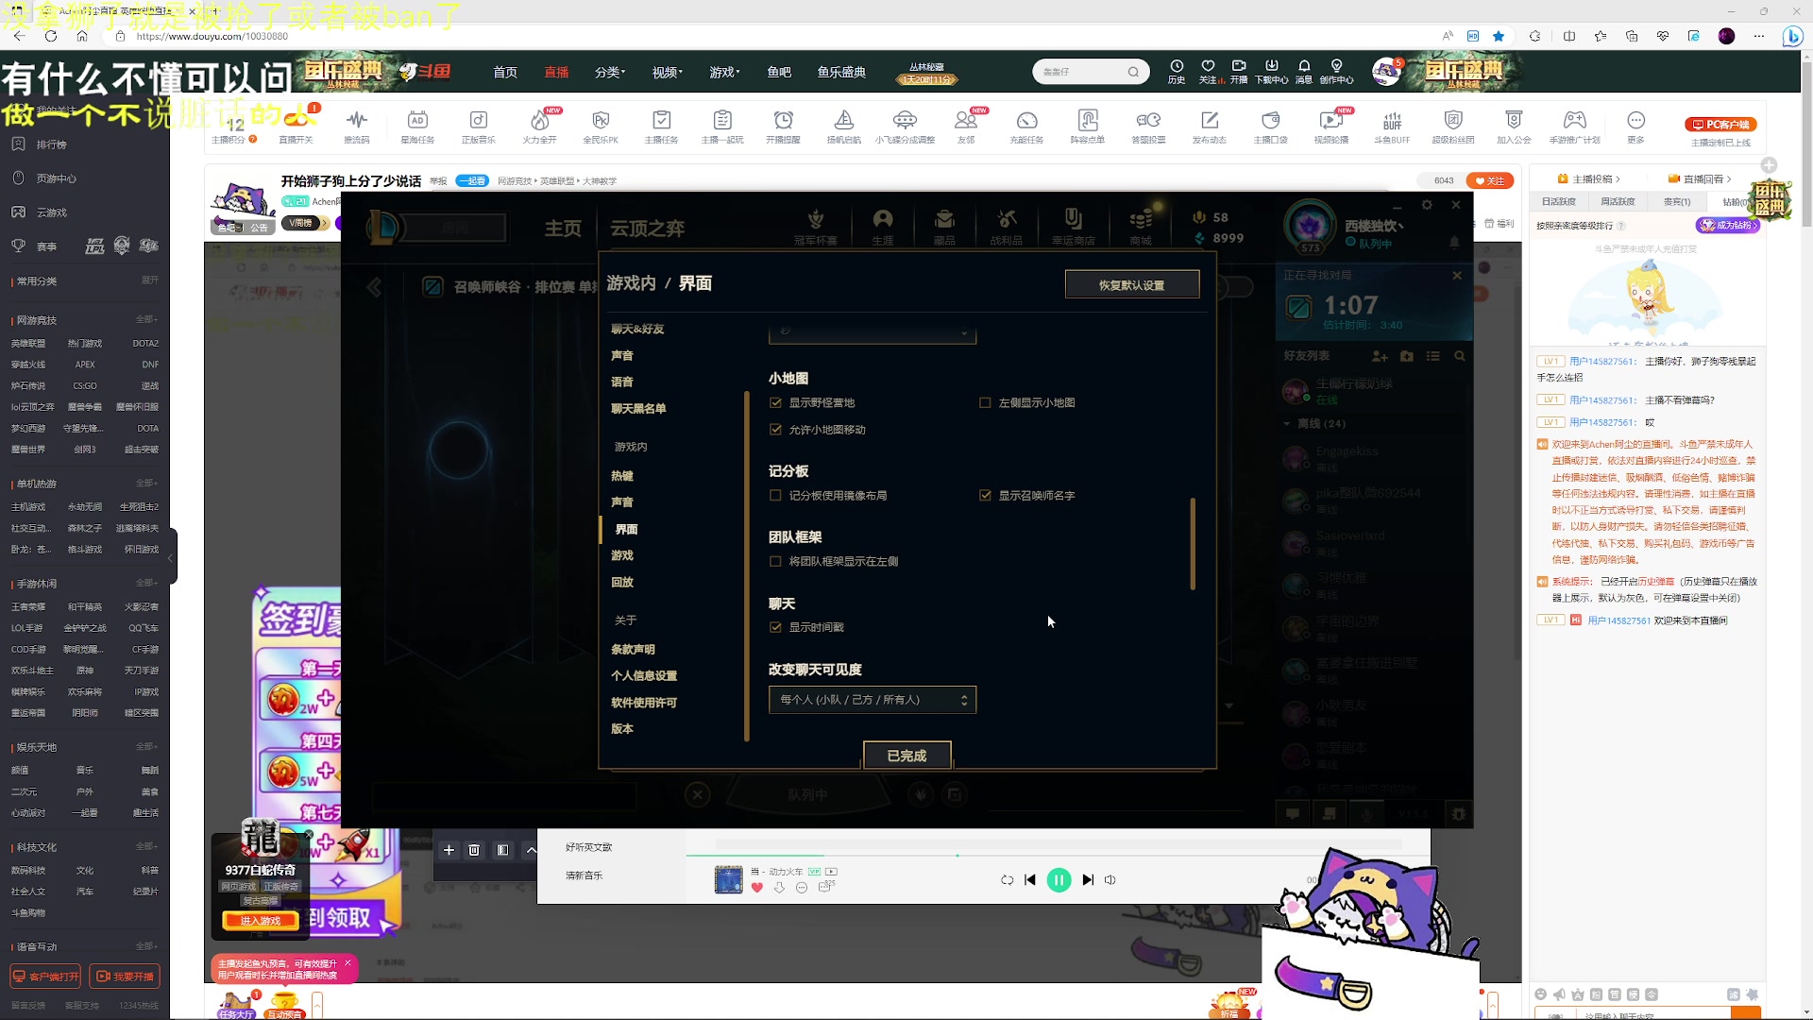The width and height of the screenshot is (1813, 1020).
Task: Select 回放 in settings sidebar
Action: (622, 582)
